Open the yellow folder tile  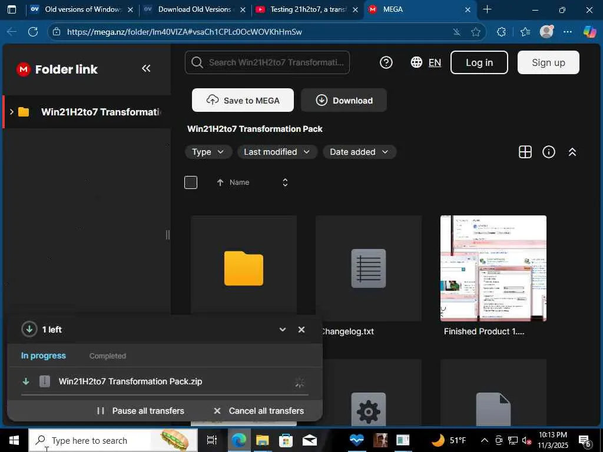tap(244, 268)
